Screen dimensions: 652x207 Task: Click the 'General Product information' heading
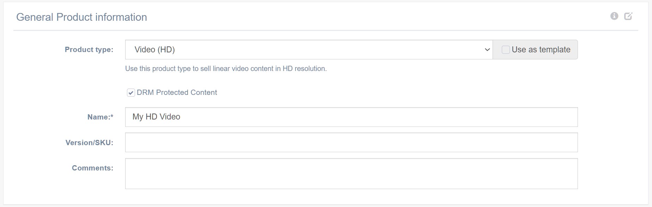click(81, 17)
